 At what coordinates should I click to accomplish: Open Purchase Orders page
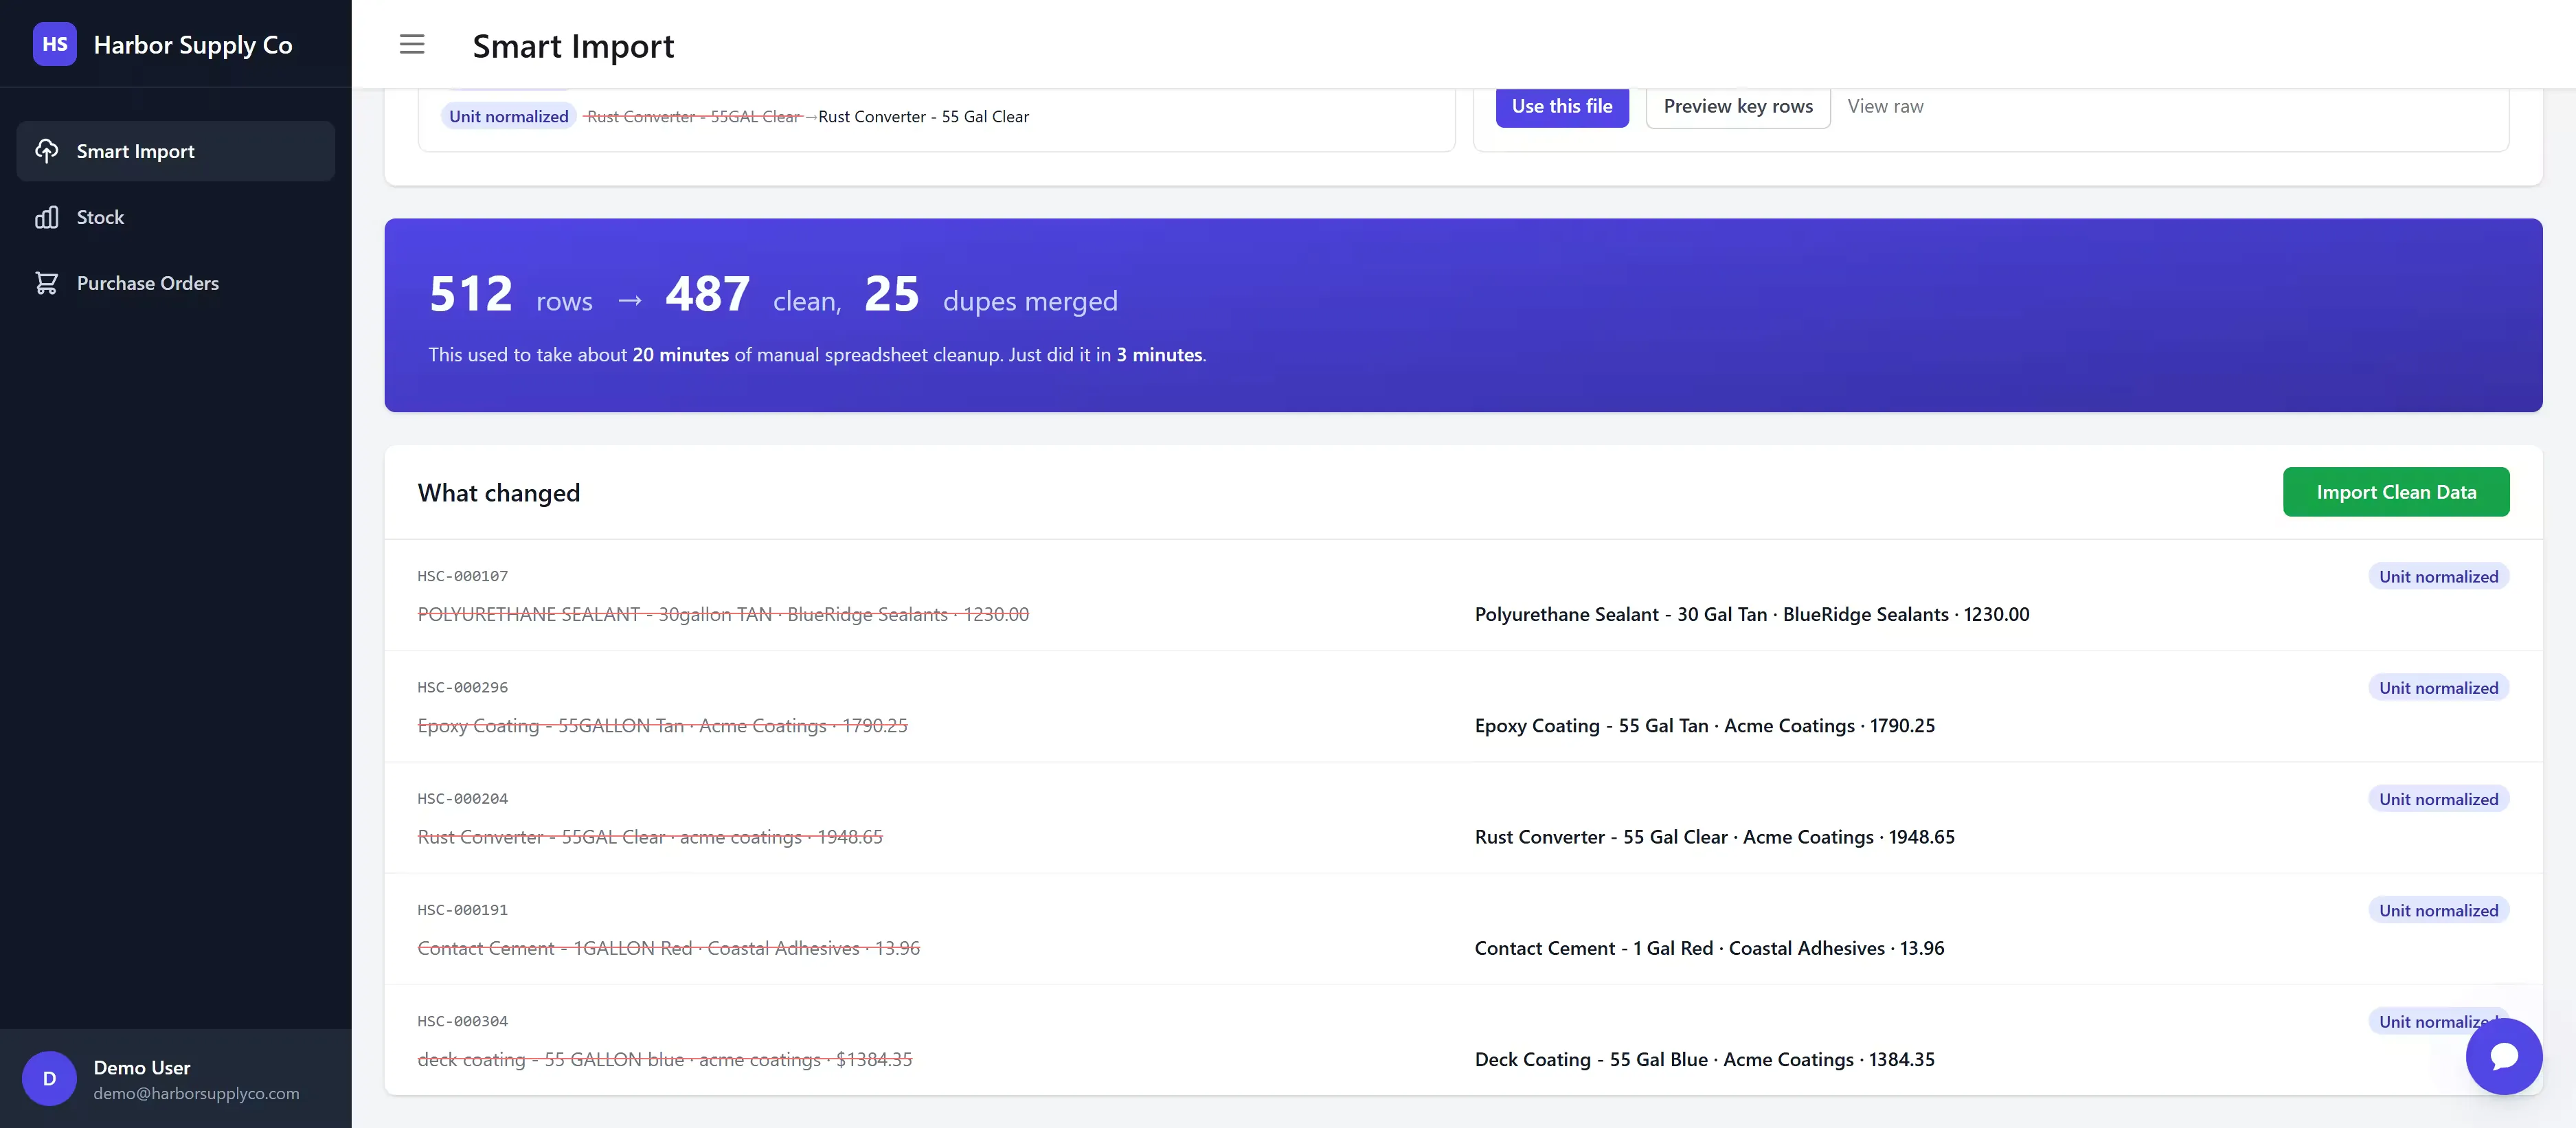coord(176,283)
